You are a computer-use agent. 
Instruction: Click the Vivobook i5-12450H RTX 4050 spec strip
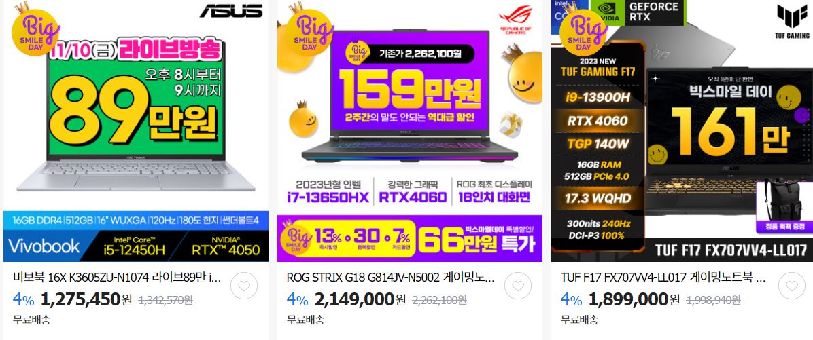tap(136, 246)
